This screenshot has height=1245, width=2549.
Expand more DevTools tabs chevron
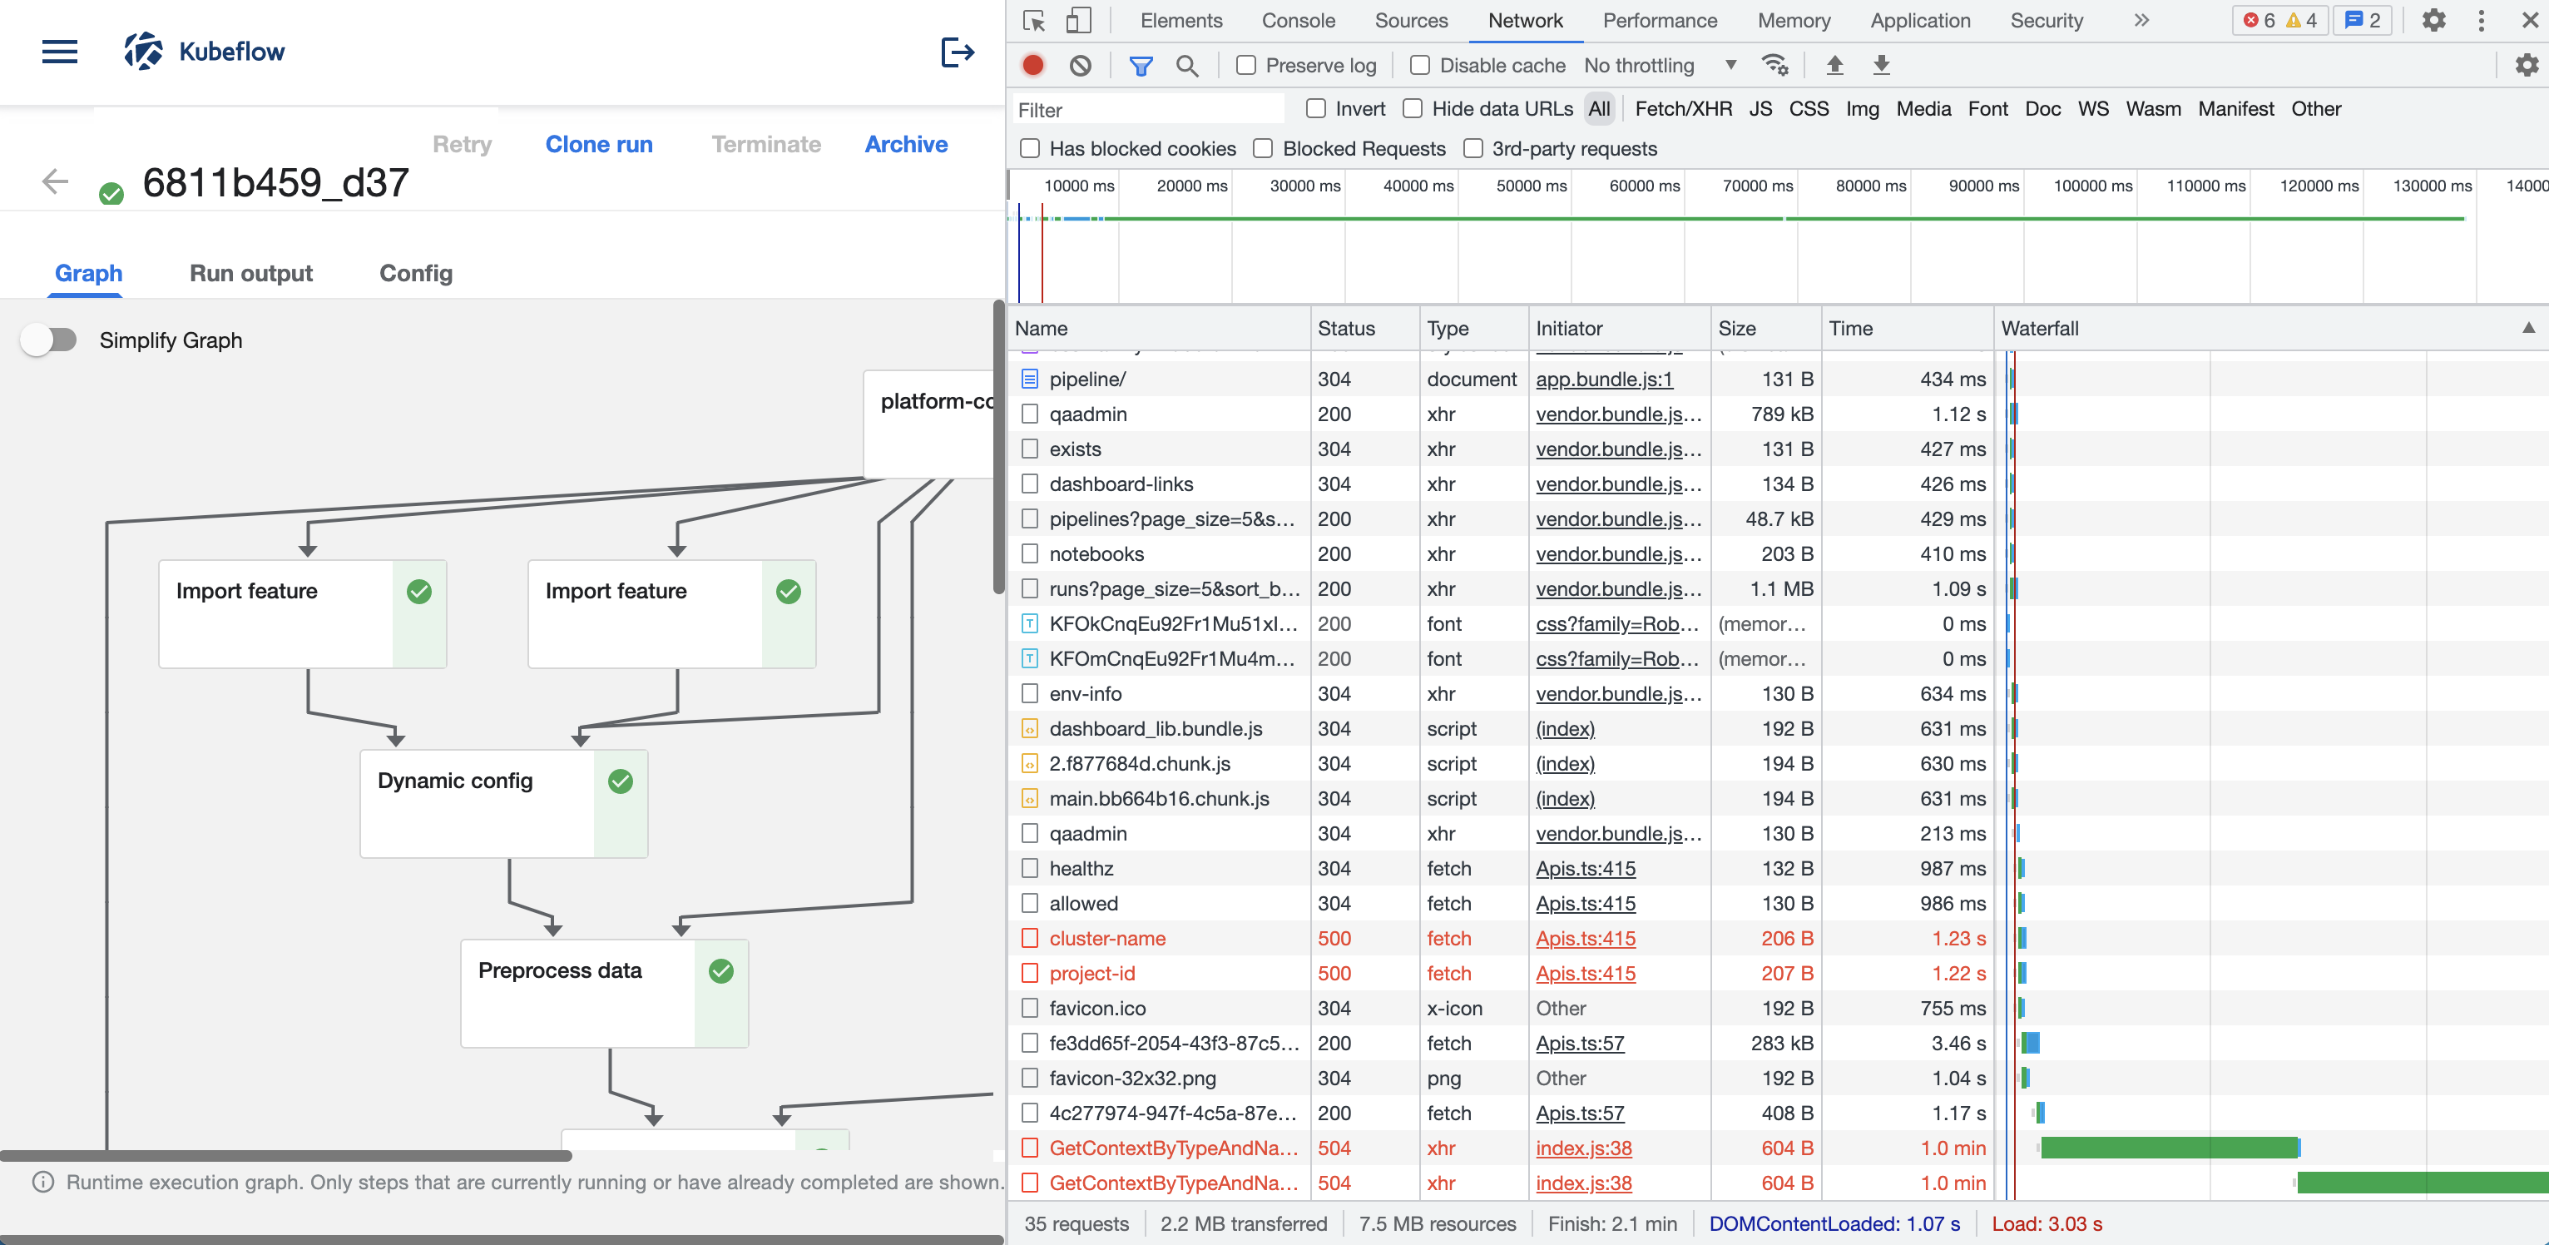pyautogui.click(x=2141, y=20)
